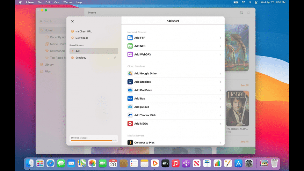The width and height of the screenshot is (304, 171).
Task: Open the View menu
Action: pos(57,2)
